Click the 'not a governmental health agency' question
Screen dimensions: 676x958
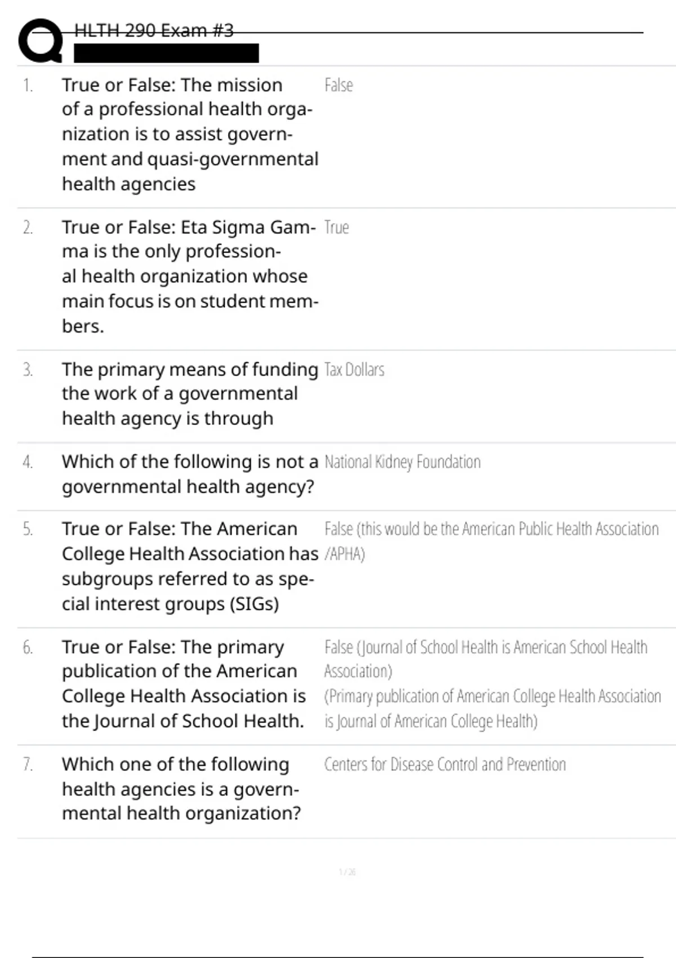tap(189, 474)
